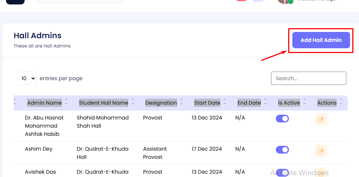This screenshot has width=359, height=177.
Task: Click the Add Hall Admin button
Action: pyautogui.click(x=321, y=40)
